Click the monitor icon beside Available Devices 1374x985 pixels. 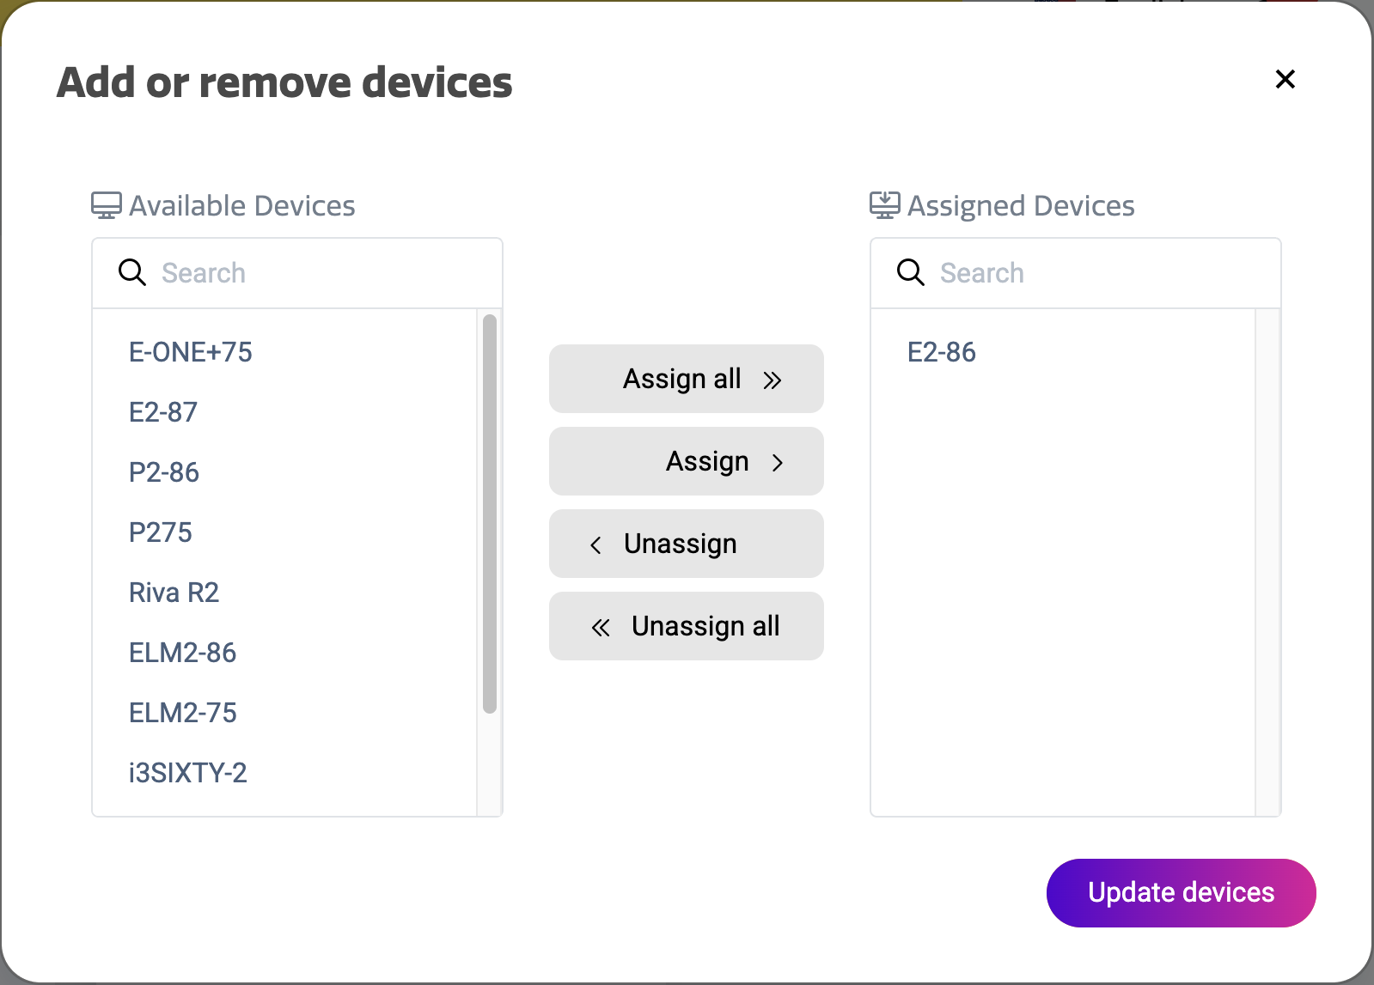105,204
